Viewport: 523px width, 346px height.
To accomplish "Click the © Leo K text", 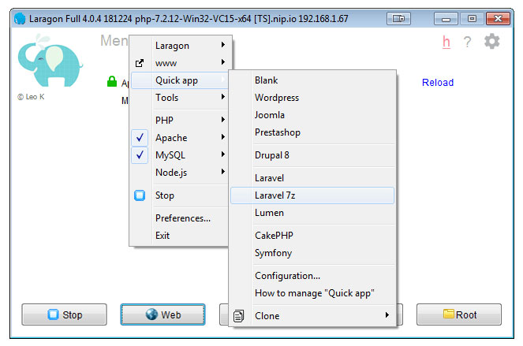I will click(31, 97).
